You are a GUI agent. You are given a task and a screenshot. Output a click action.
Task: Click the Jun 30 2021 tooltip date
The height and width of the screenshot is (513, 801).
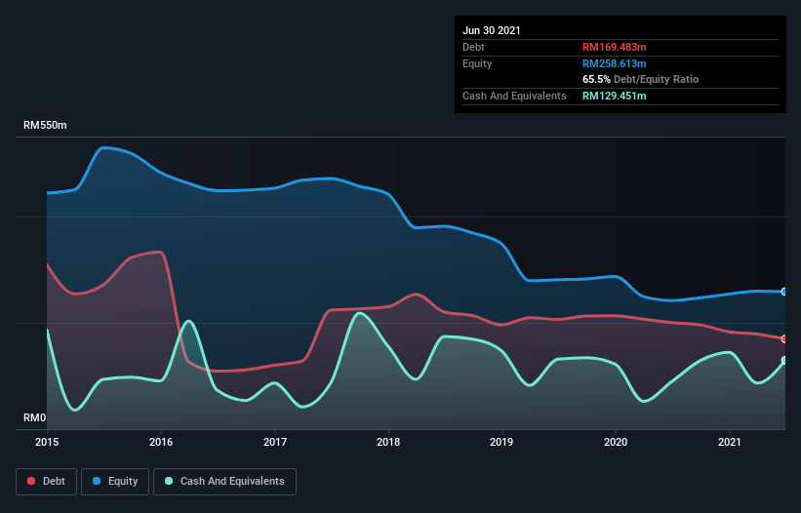click(x=492, y=30)
